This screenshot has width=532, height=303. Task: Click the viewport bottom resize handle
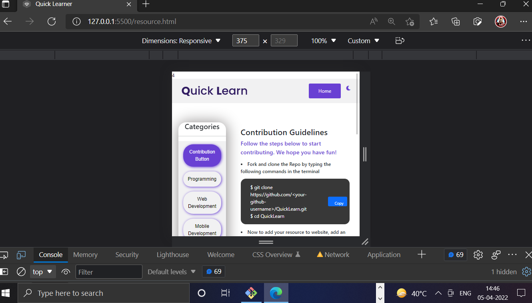(266, 242)
